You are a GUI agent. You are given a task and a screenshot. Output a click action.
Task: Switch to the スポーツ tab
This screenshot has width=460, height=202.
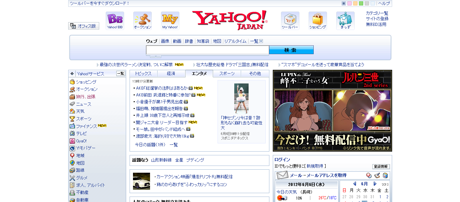point(227,74)
